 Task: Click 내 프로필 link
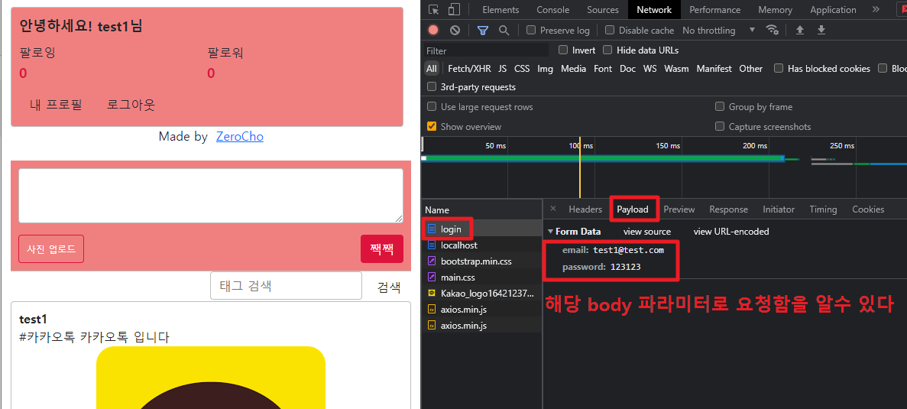coord(56,105)
